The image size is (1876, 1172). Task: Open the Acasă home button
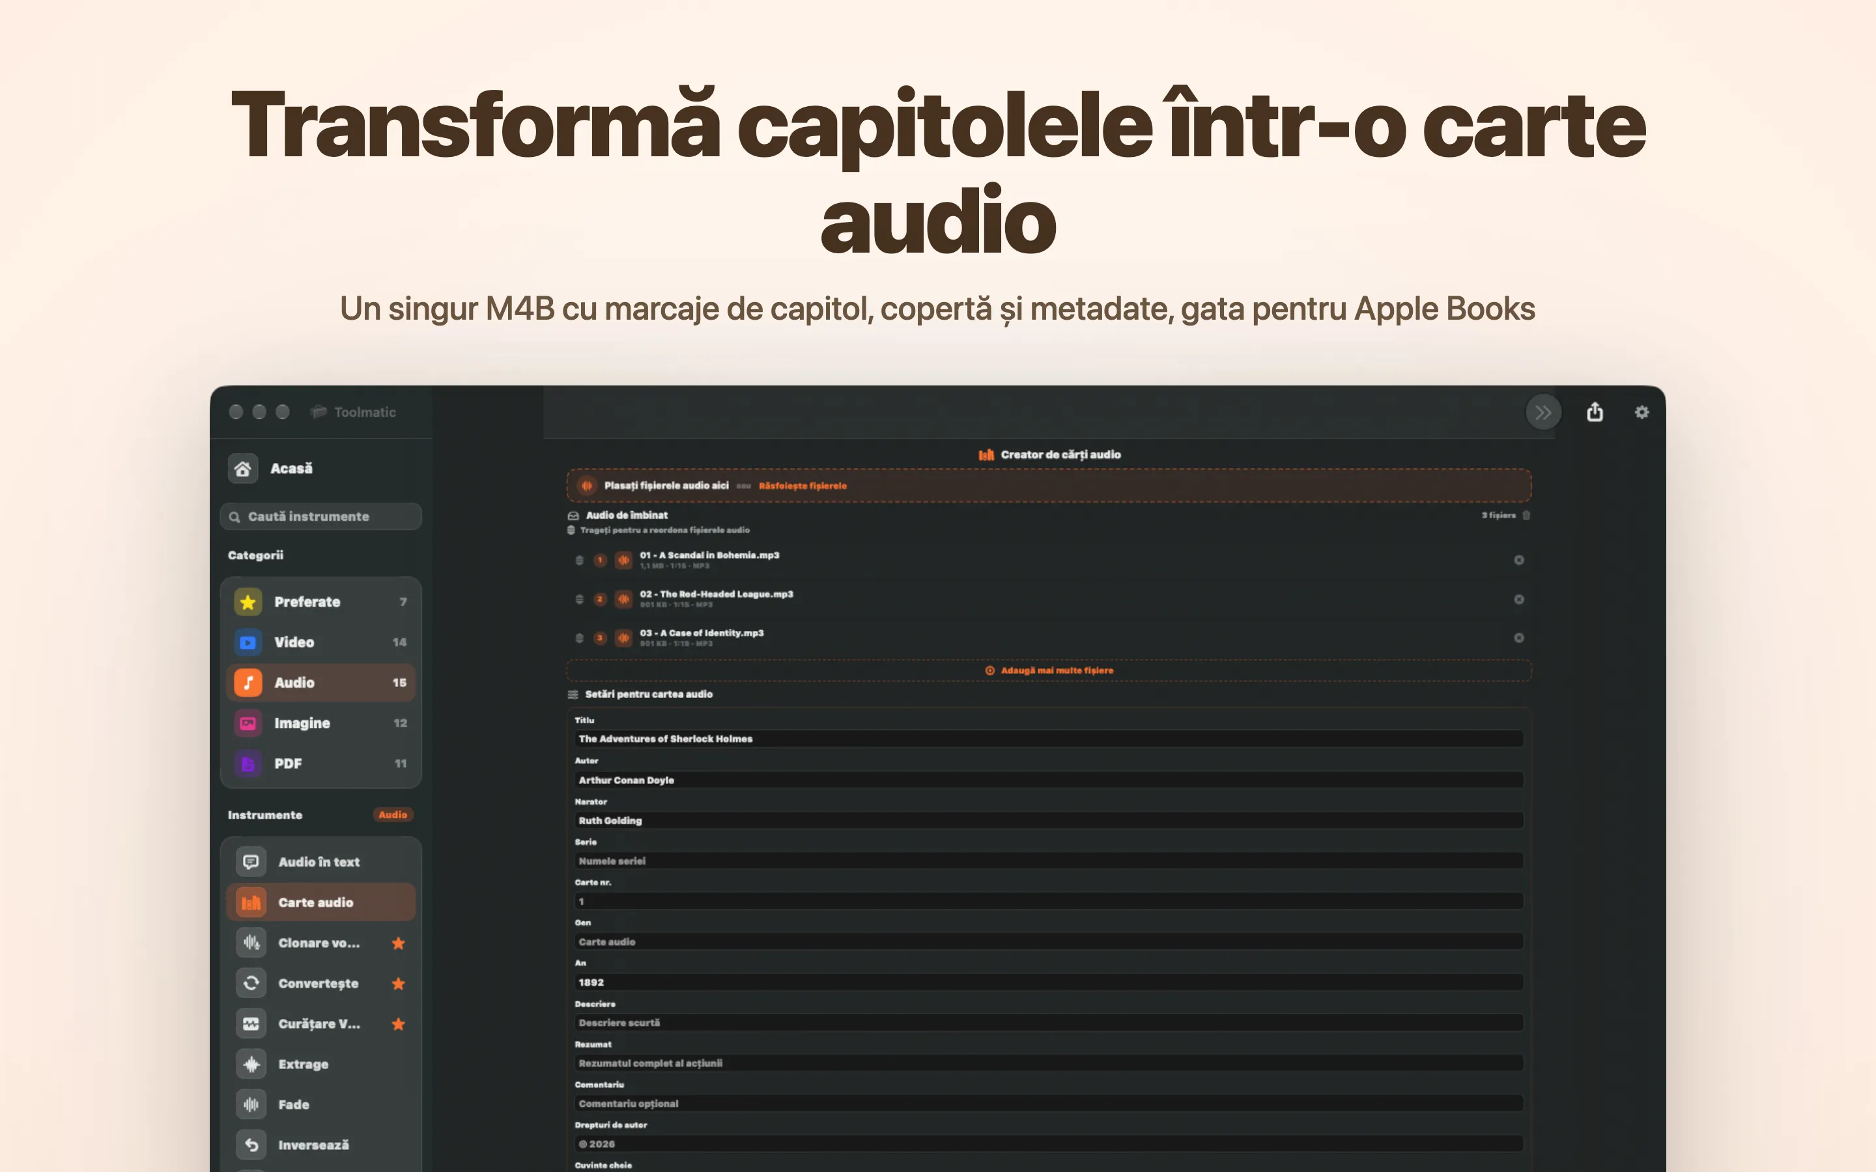(x=270, y=468)
